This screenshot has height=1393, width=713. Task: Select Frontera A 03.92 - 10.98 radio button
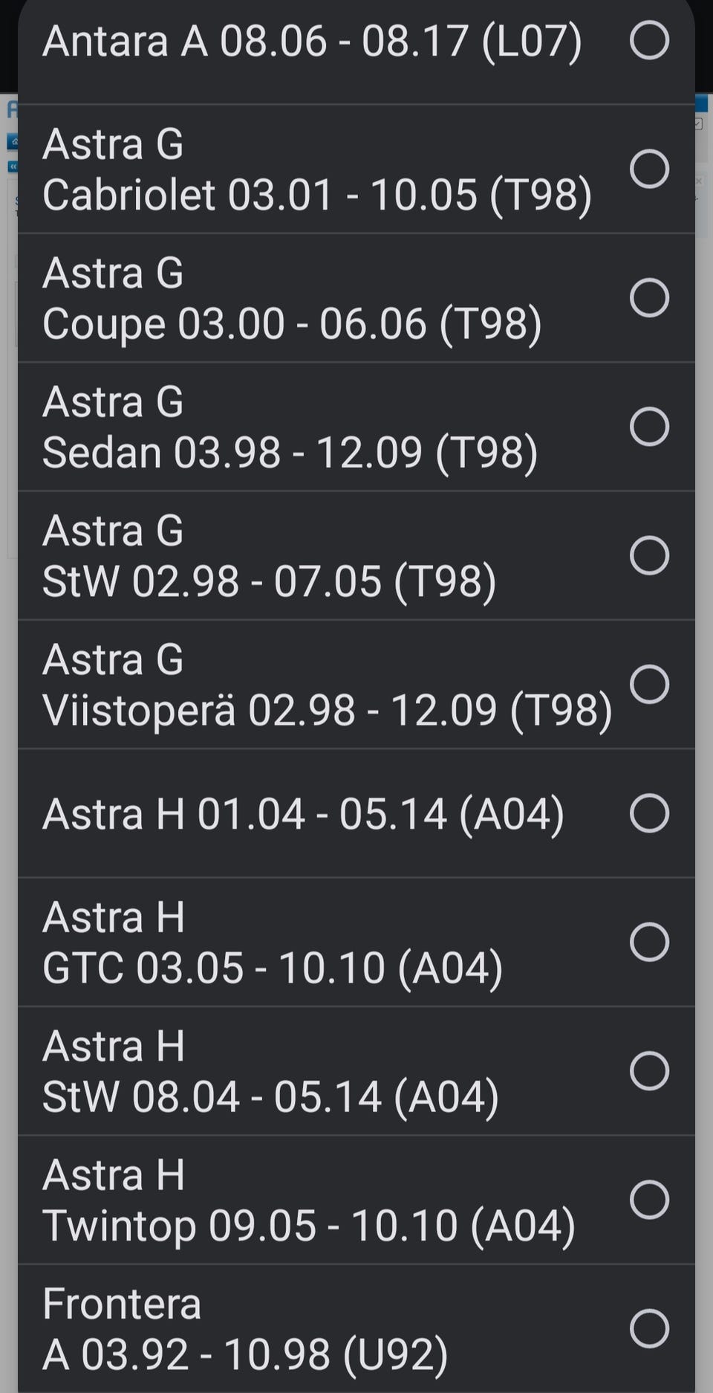point(649,1328)
